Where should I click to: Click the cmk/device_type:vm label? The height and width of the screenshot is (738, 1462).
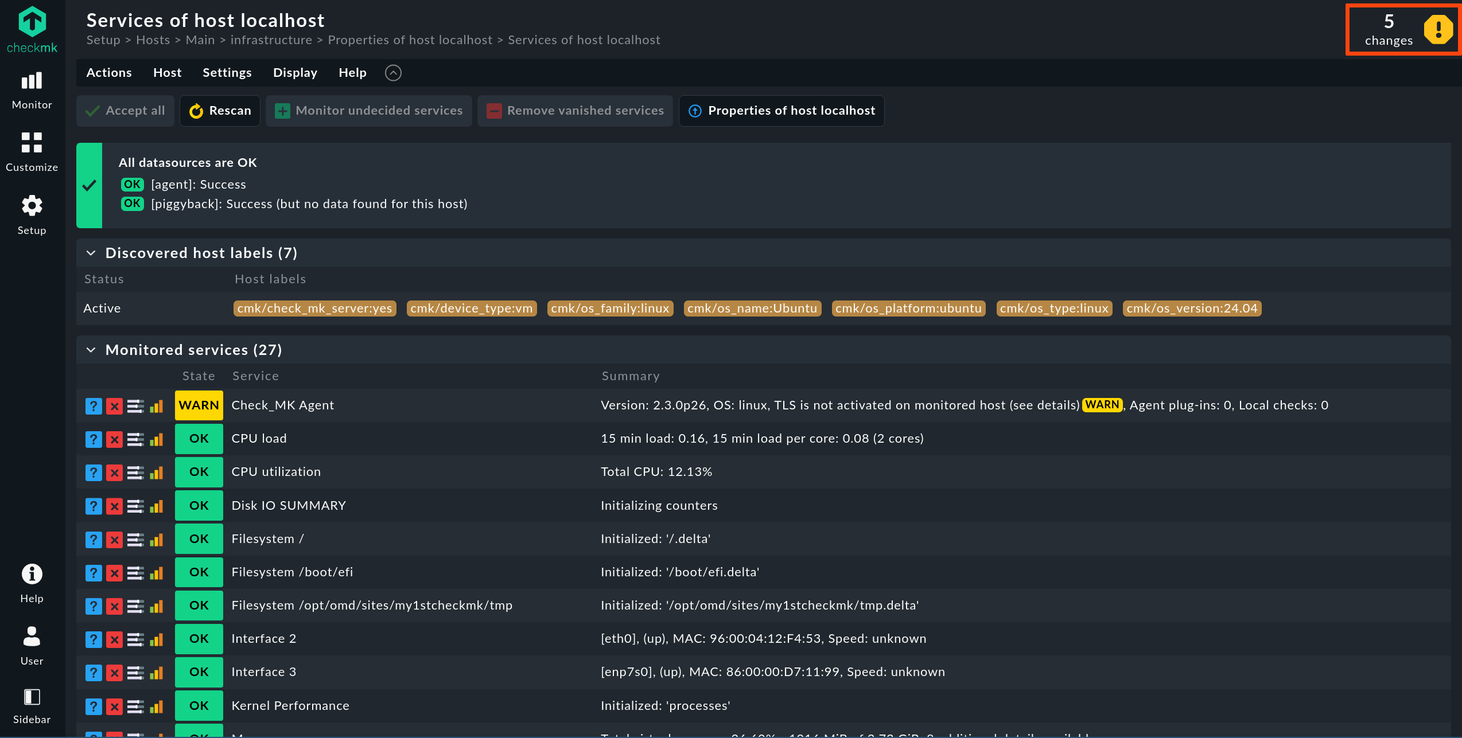[472, 309]
